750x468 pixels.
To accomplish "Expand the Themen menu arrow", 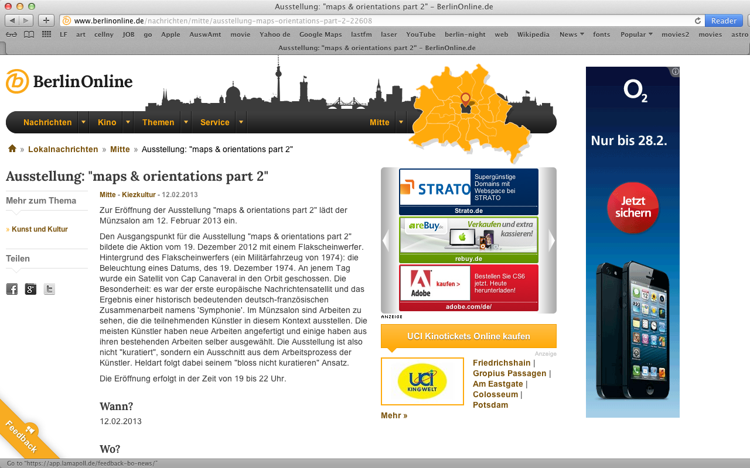I will point(186,122).
